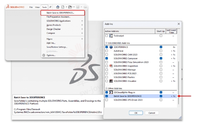Enable SOLIDWORKS Manage active checkbox
Image resolution: width=203 pixels, height=126 pixels.
click(x=107, y=70)
